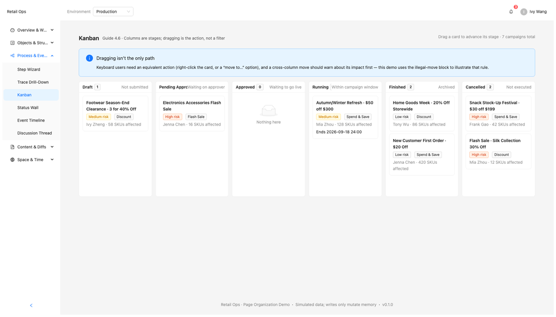Click High risk tag on Snack Stock-Up card
Screen dimensions: 556x317
[479, 117]
